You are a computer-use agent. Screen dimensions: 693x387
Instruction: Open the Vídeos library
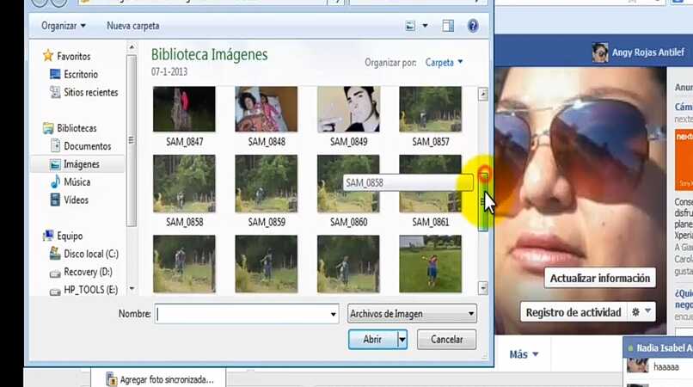76,200
